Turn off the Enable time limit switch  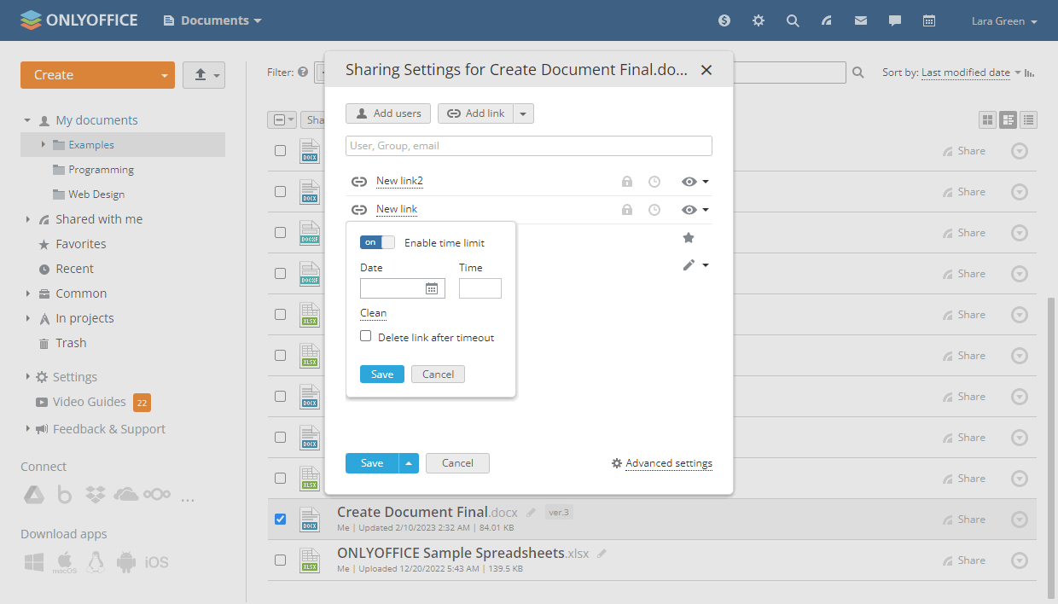377,242
